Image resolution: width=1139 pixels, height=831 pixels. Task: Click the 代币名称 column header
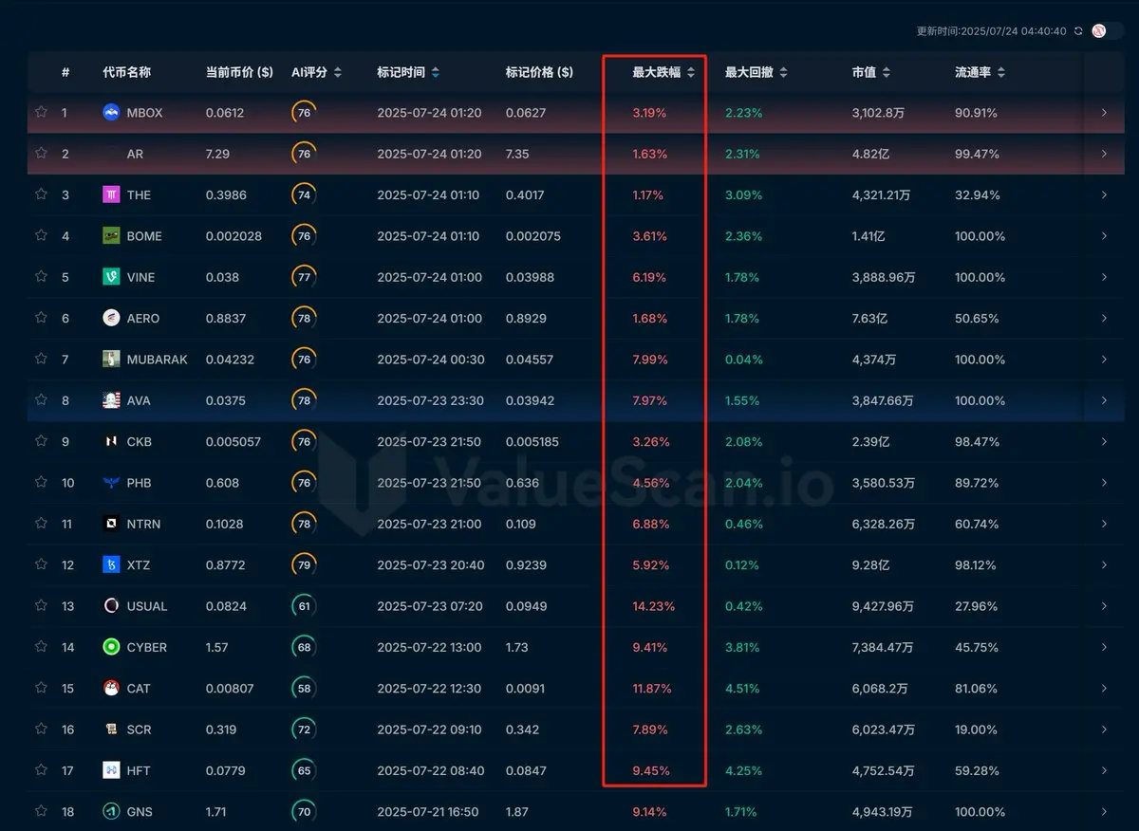(x=126, y=72)
